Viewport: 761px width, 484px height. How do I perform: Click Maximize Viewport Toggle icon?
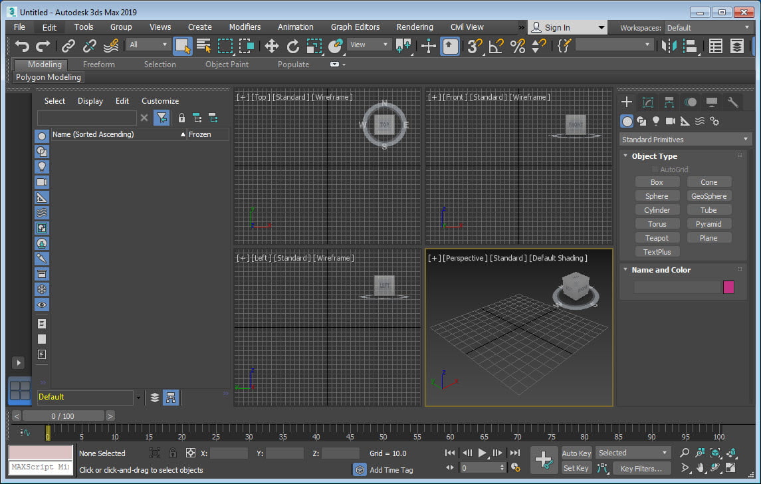(730, 468)
